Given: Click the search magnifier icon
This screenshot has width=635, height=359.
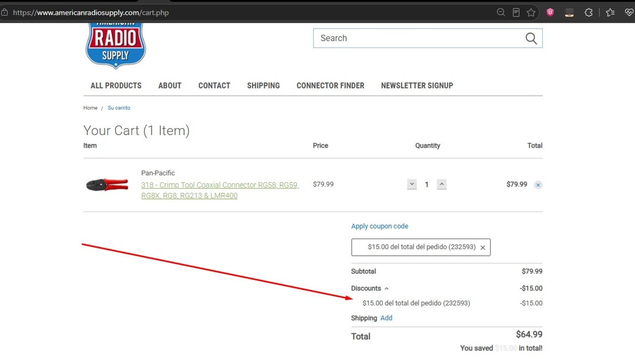Looking at the screenshot, I should coord(531,38).
